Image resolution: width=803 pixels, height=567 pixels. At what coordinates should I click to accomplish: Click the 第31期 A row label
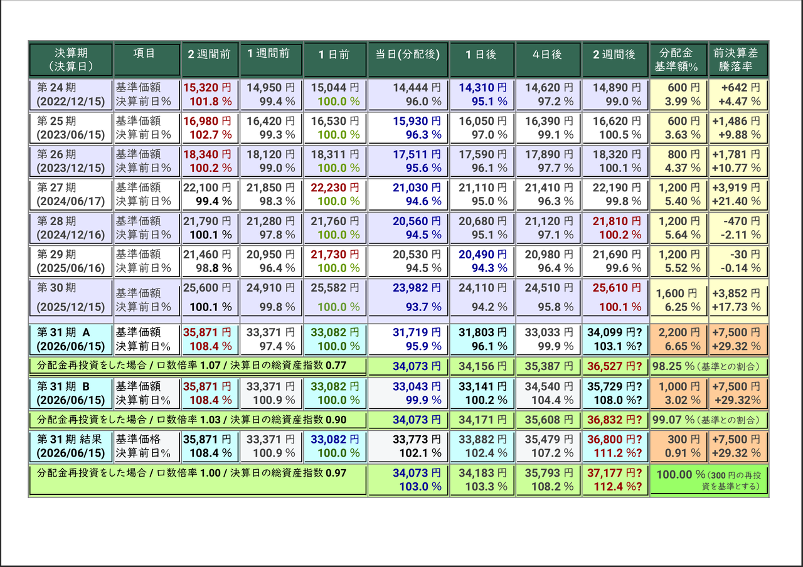tap(71, 339)
